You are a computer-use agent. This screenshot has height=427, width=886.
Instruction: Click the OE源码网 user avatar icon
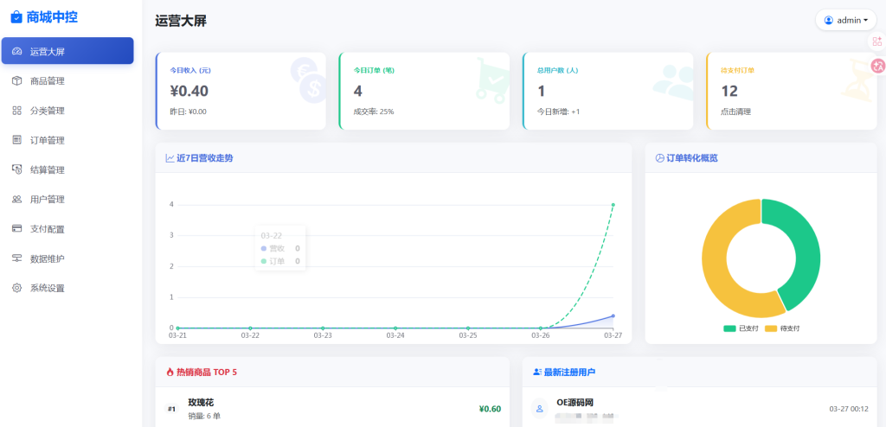pyautogui.click(x=540, y=408)
